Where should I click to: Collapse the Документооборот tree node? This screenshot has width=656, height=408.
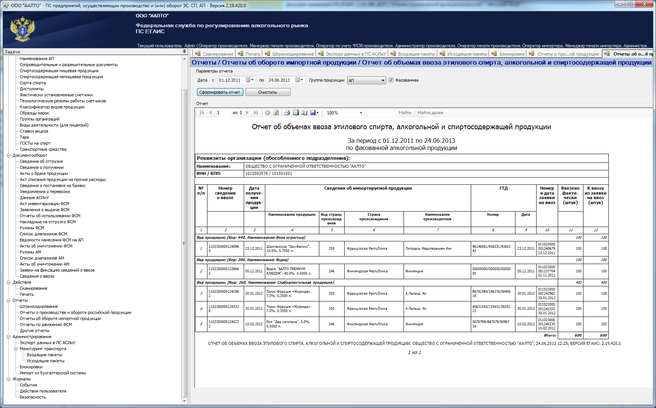8,155
